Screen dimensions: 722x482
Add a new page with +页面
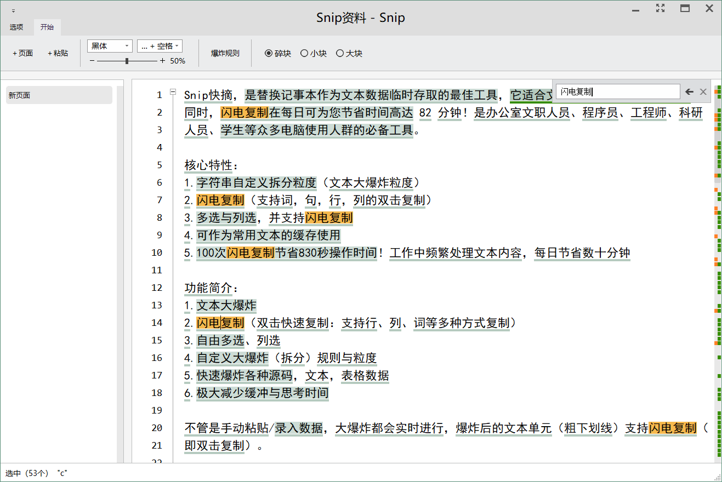[23, 53]
